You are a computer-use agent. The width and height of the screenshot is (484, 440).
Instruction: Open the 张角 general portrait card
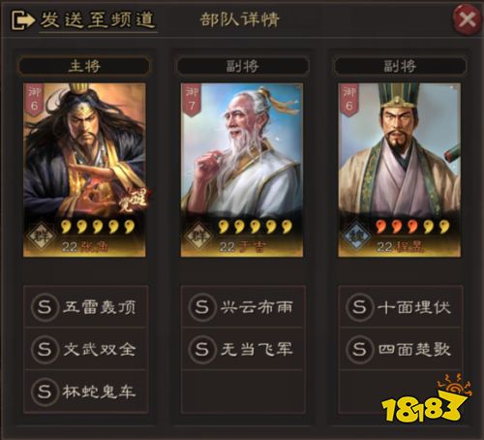pyautogui.click(x=84, y=170)
